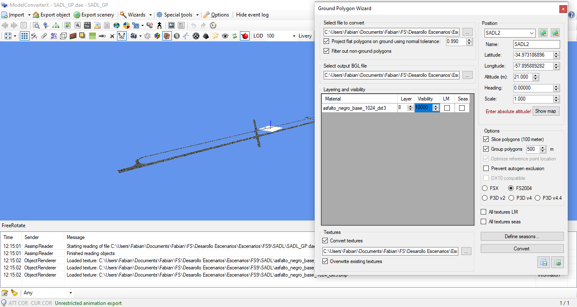This screenshot has width=577, height=307.
Task: Disable Filter out non-ground polygons
Action: point(326,51)
